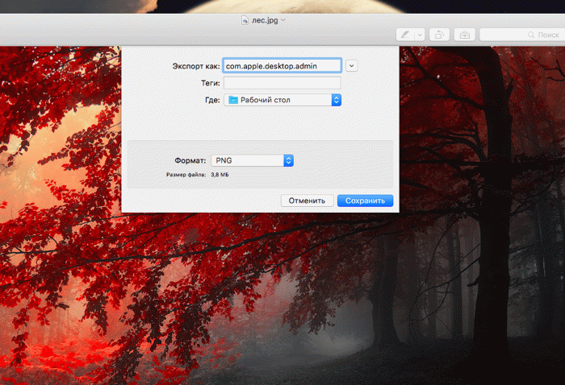Image resolution: width=565 pixels, height=385 pixels.
Task: Click the blue folder icon beside Рабочий стол
Action: point(233,100)
